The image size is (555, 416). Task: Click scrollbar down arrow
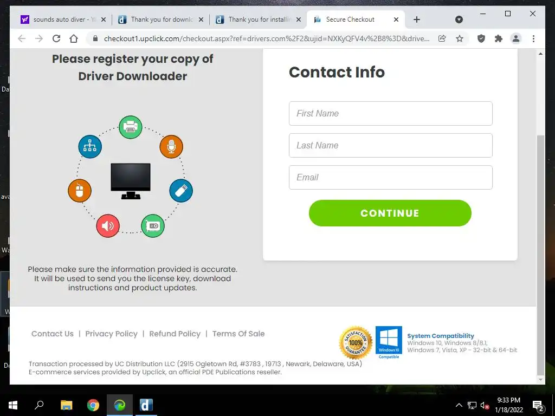pos(540,380)
